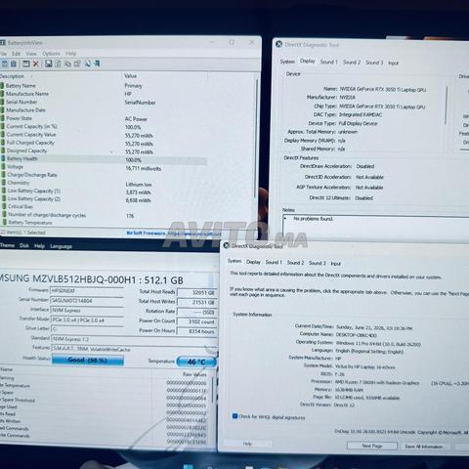The image size is (469, 469).
Task: Click the exit icon at end of BatteryInfoView toolbar
Action: tap(97, 64)
